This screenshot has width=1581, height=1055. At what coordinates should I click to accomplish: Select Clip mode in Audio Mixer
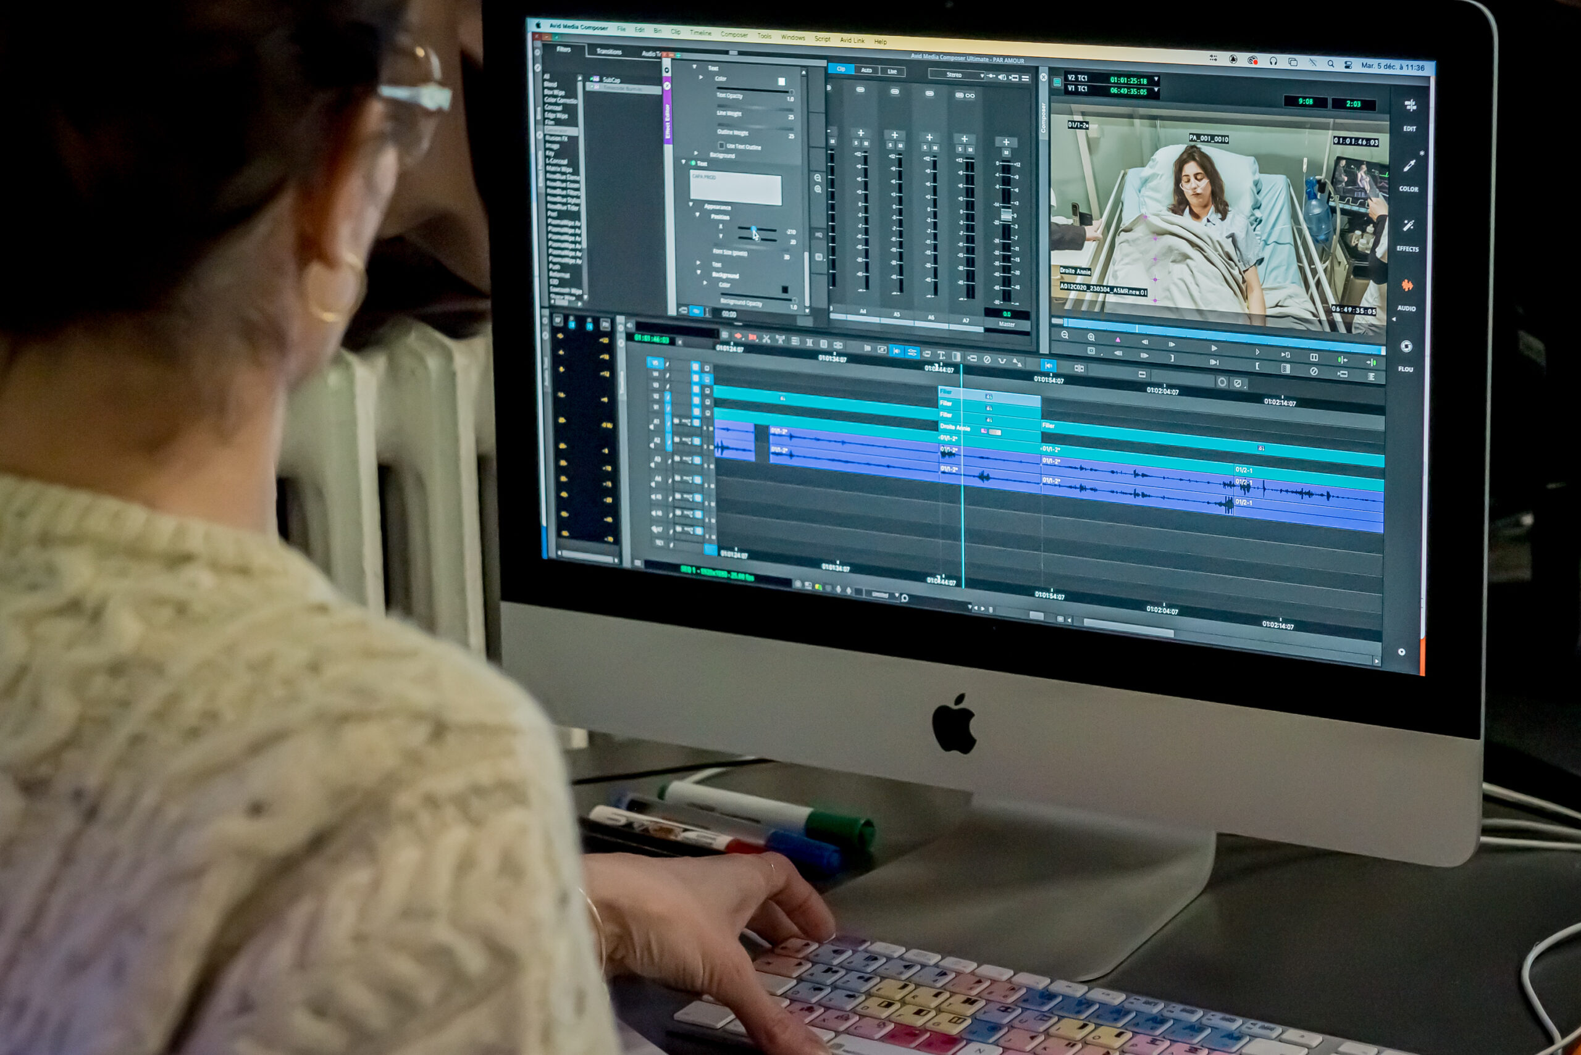tap(841, 69)
